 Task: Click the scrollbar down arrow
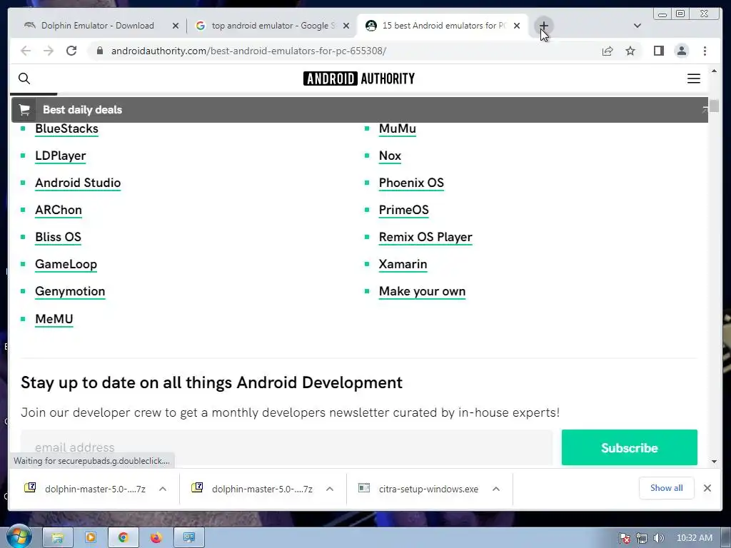pos(714,462)
